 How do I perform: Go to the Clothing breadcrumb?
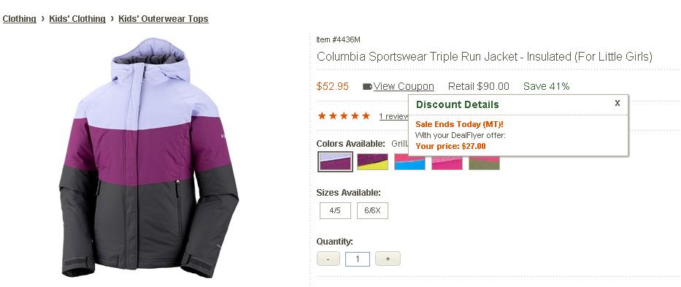point(19,19)
